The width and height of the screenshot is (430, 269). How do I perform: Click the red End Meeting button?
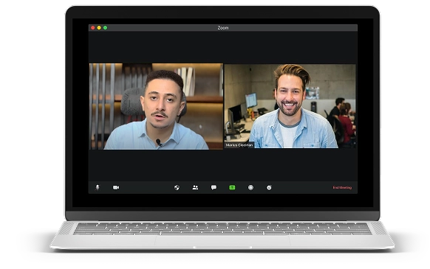[x=342, y=187]
